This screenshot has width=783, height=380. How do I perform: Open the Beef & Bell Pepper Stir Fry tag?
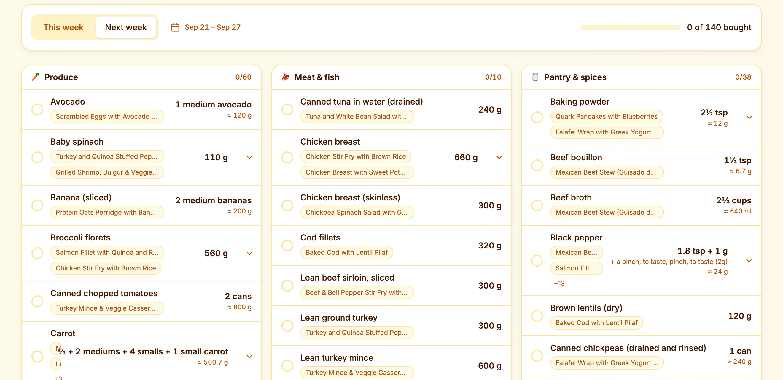357,293
